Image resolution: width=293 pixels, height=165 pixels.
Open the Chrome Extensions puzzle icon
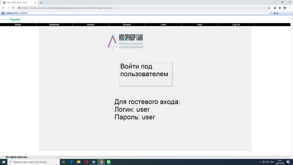[280, 8]
